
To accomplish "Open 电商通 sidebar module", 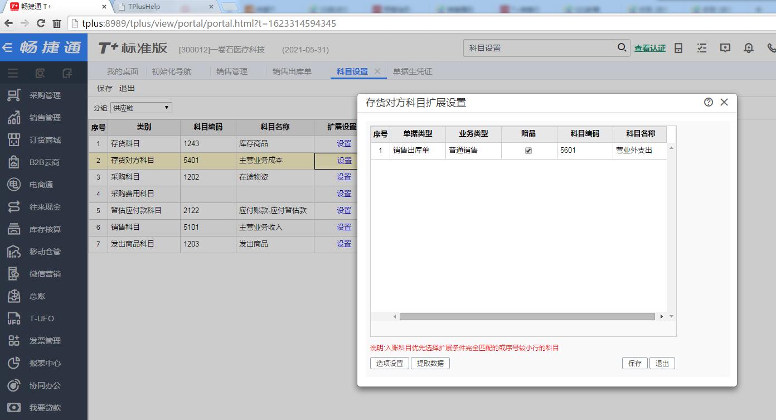I will 43,185.
